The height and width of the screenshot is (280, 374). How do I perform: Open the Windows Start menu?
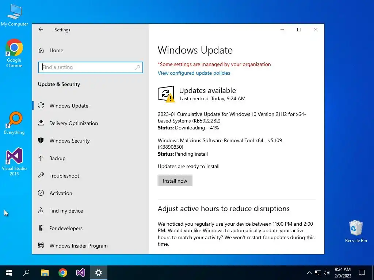9,273
